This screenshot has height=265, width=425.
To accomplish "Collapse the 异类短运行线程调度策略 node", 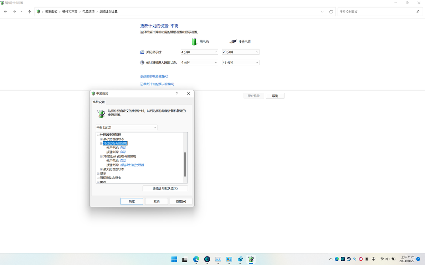I will tap(101, 156).
